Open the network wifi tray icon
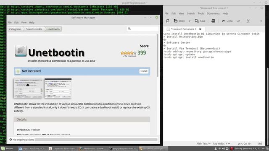 click(219, 148)
